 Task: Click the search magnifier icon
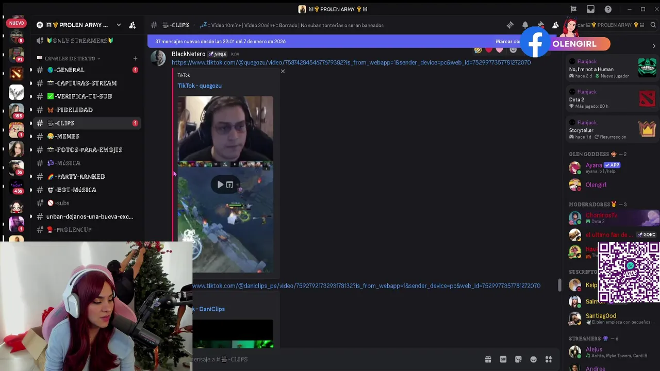coord(653,25)
